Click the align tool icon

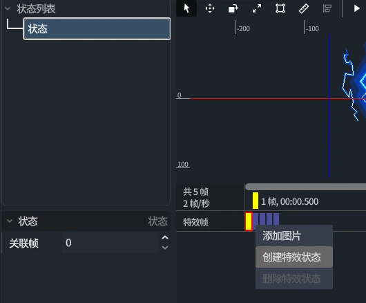(x=327, y=8)
